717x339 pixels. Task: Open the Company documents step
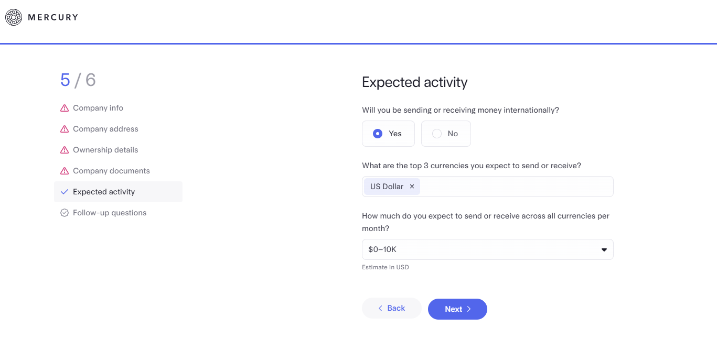click(111, 171)
